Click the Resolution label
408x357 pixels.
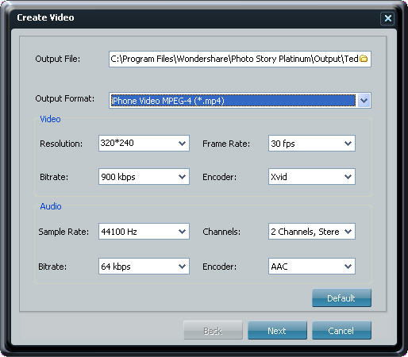61,144
